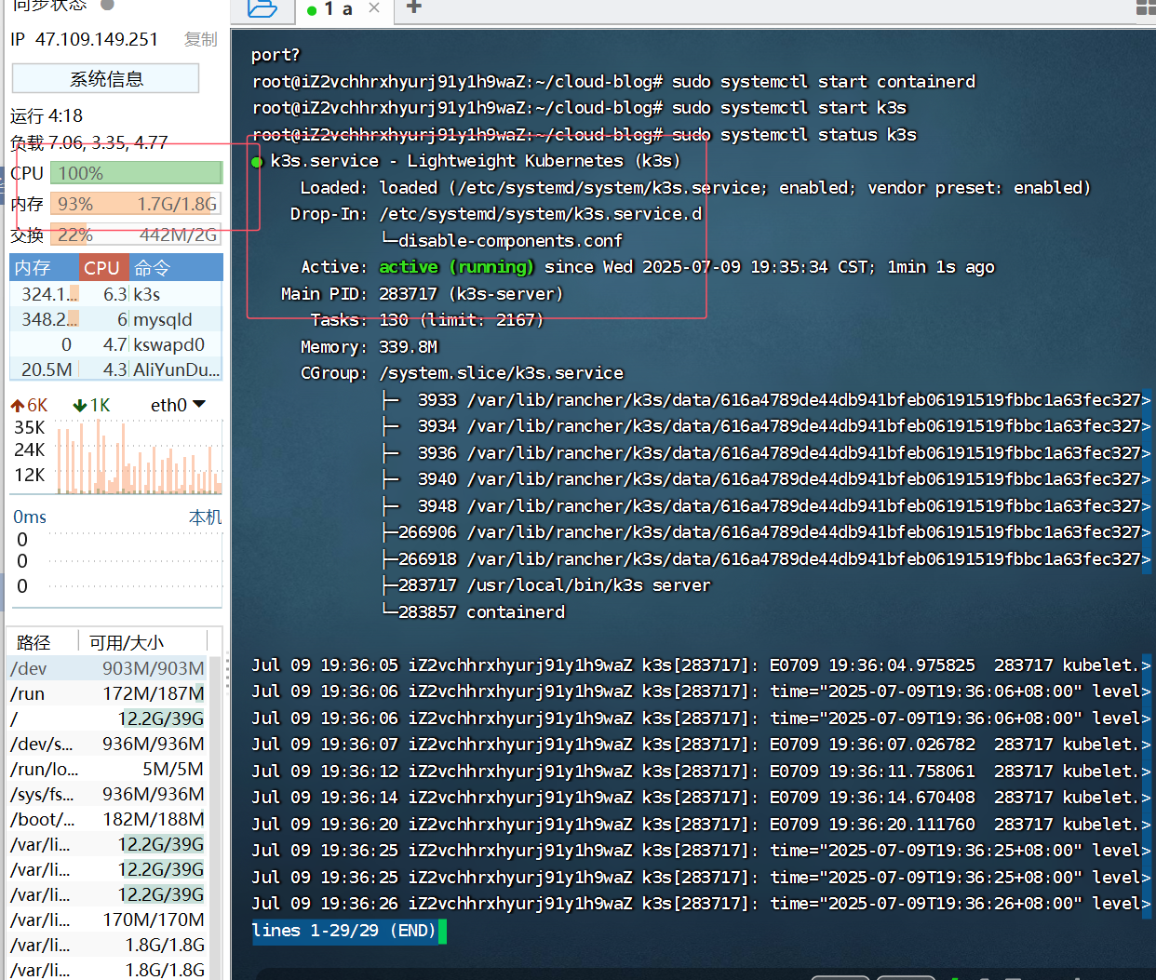Add a new tab with the plus icon
This screenshot has height=980, width=1156.
pos(414,7)
